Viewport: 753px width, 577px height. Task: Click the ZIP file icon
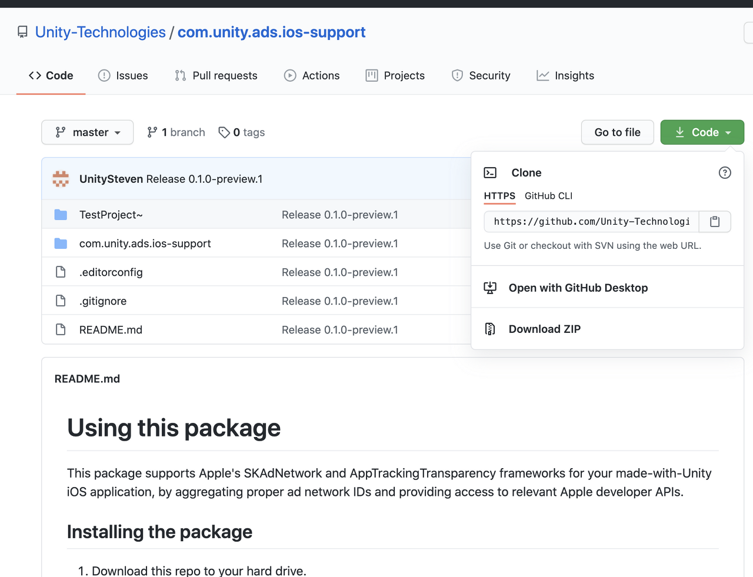pyautogui.click(x=490, y=329)
